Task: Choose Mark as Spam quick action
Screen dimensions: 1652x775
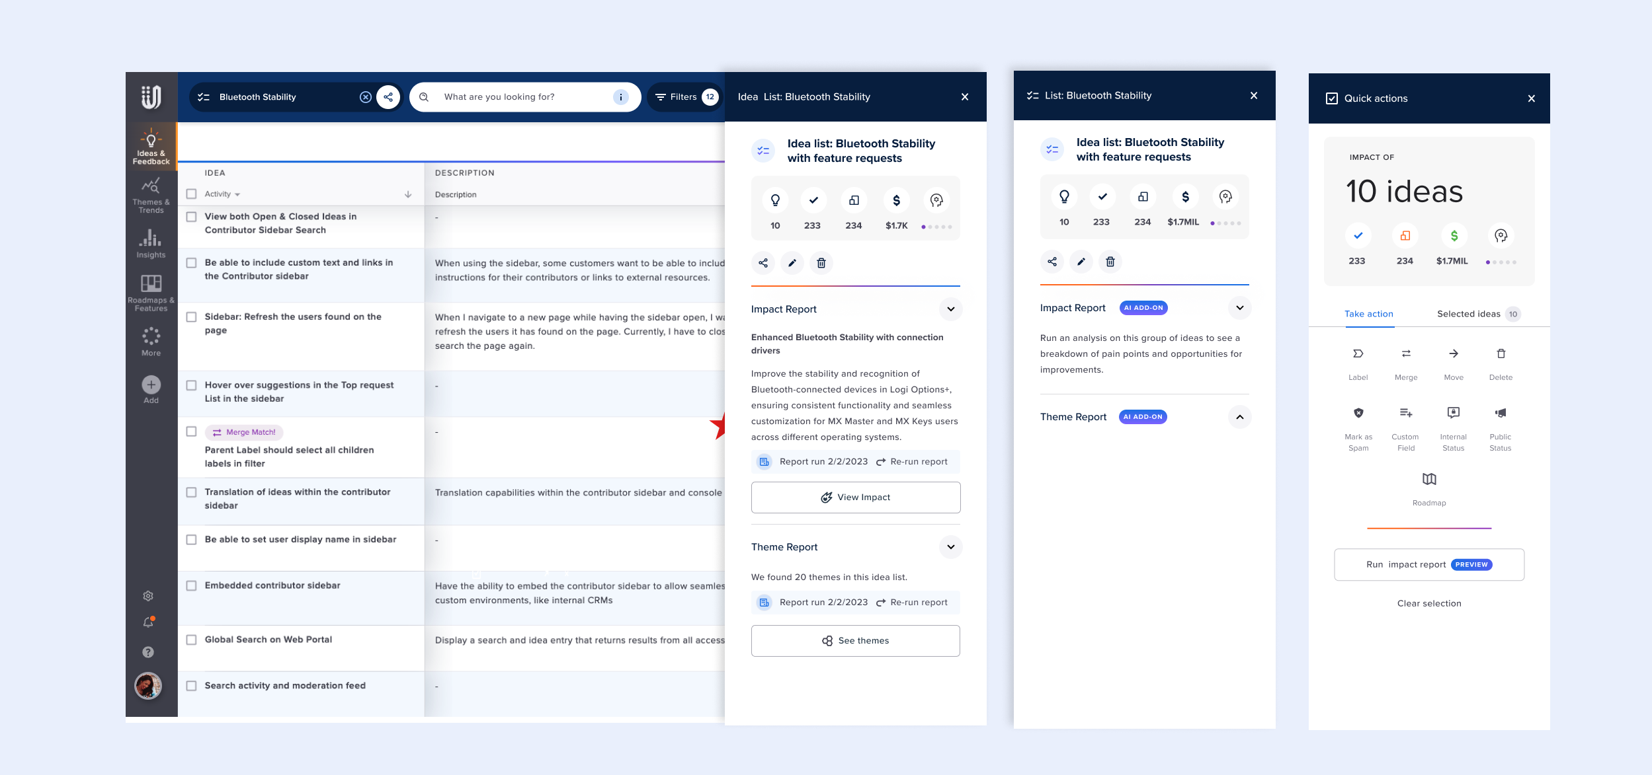Action: (1358, 428)
